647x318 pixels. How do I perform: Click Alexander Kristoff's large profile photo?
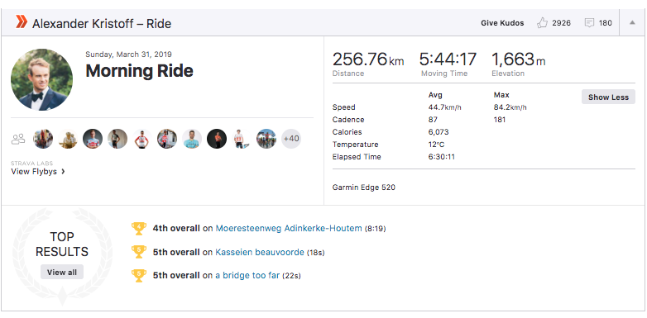41,79
